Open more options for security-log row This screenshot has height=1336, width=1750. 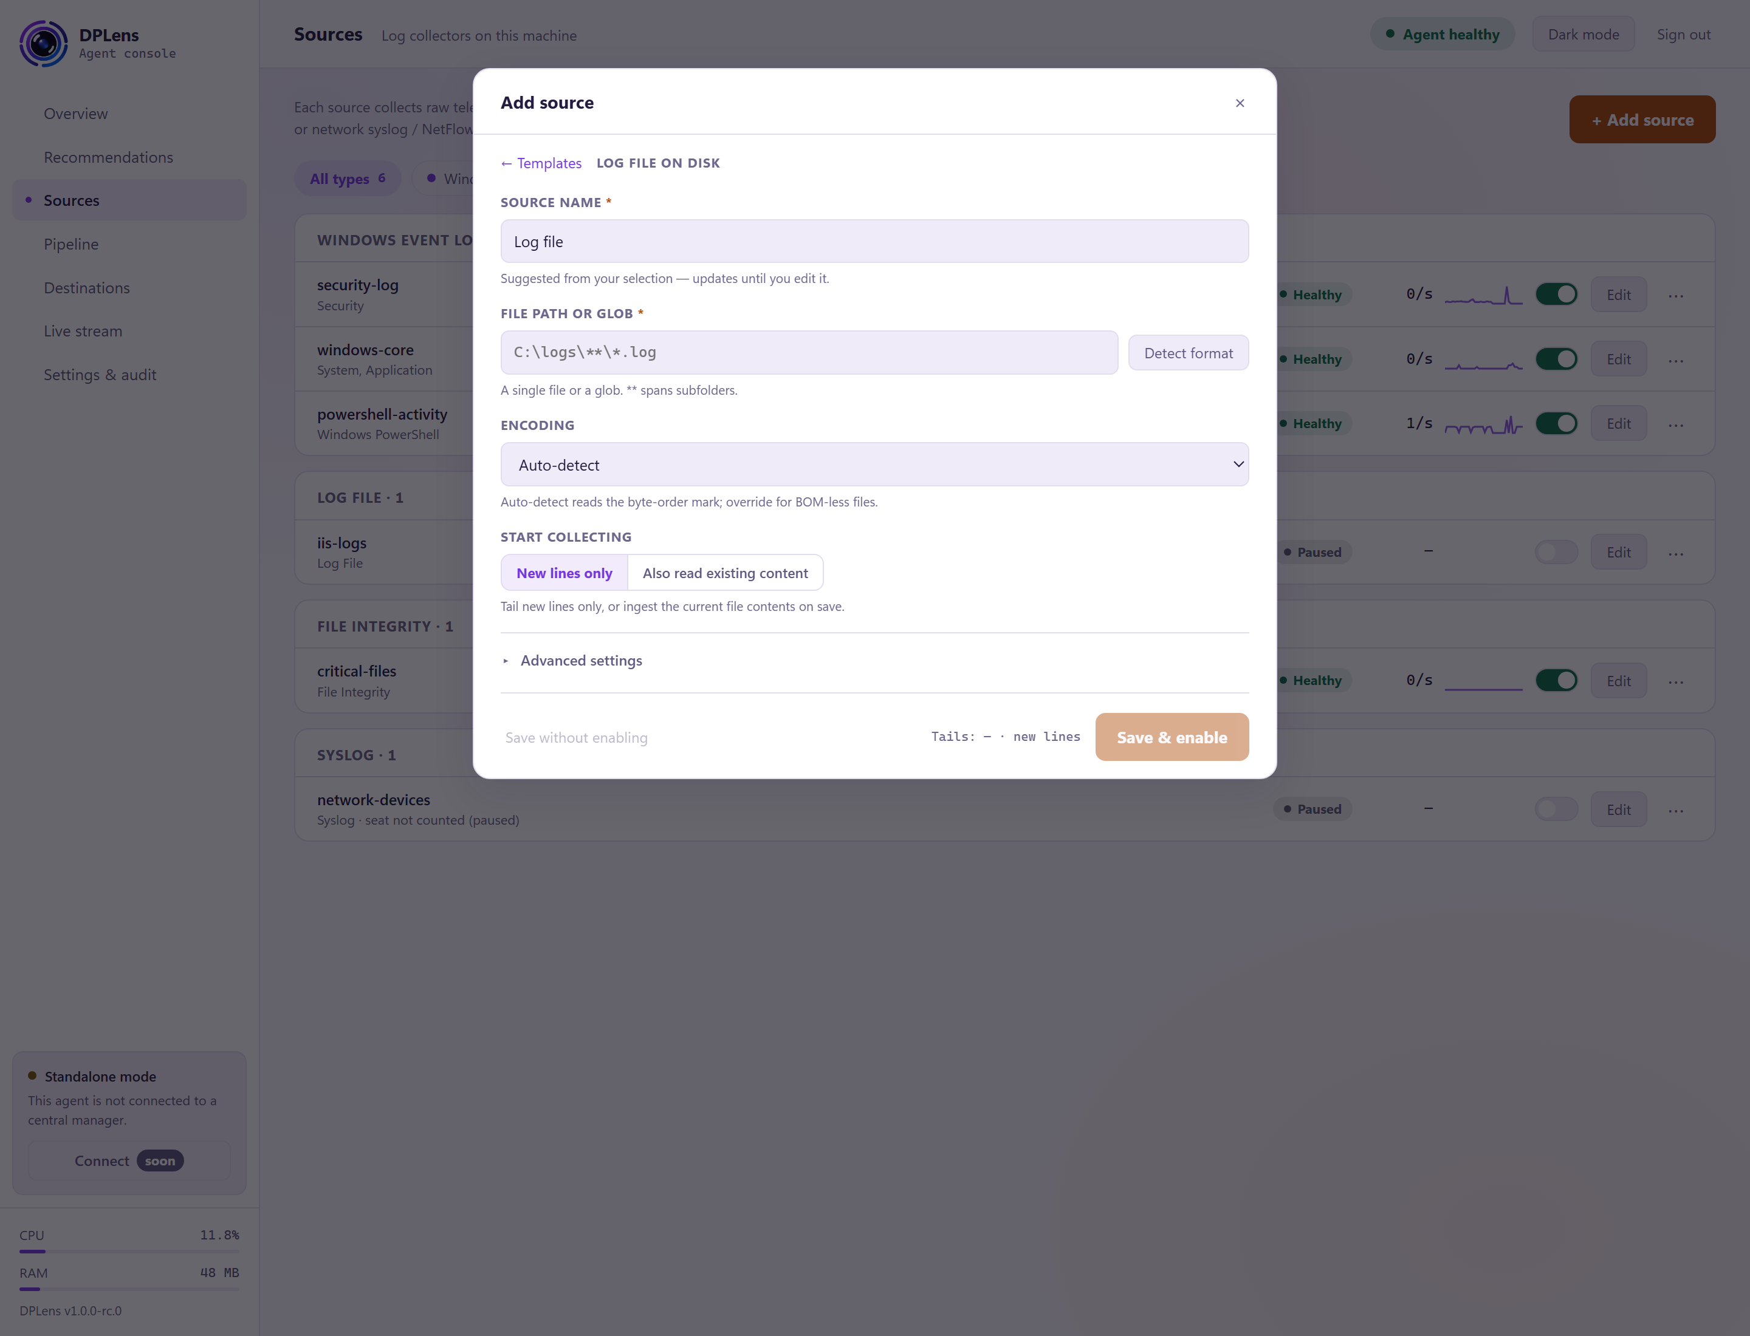1676,295
